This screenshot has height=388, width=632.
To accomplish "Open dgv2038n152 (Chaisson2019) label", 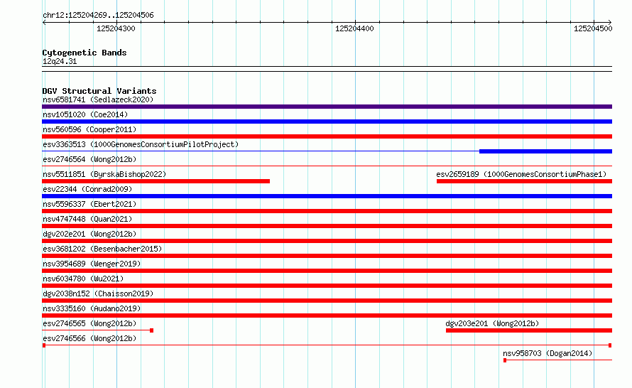I will click(x=98, y=293).
